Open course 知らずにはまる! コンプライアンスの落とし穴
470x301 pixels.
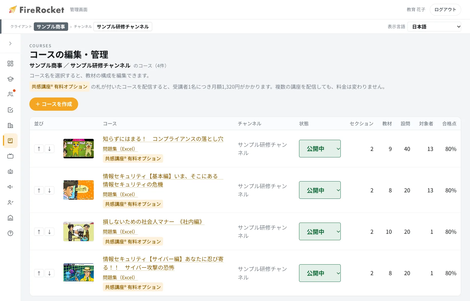163,139
